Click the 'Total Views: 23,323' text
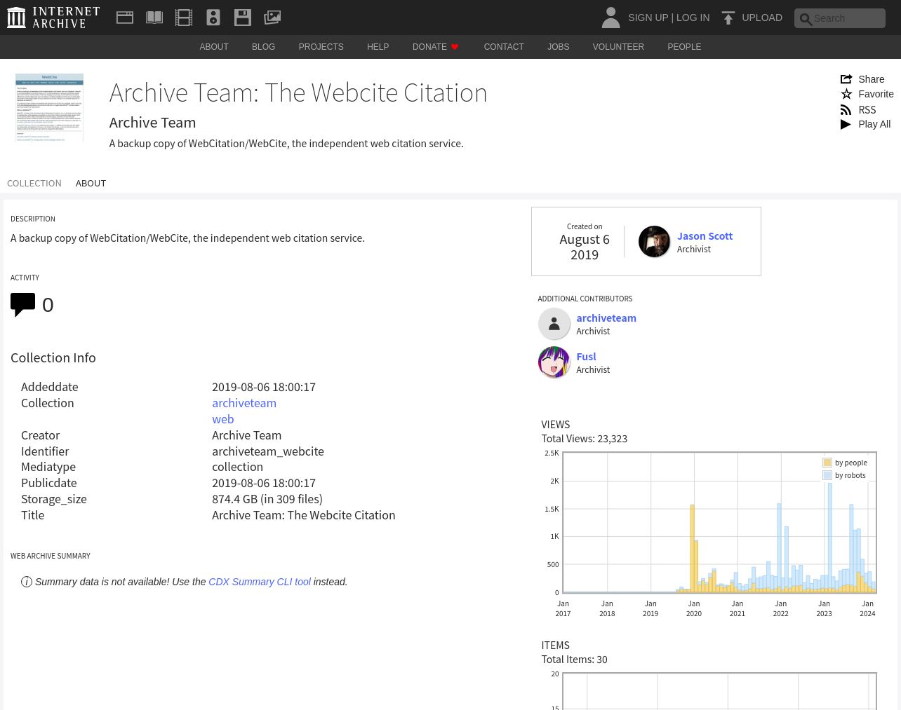This screenshot has height=710, width=901. [x=584, y=439]
